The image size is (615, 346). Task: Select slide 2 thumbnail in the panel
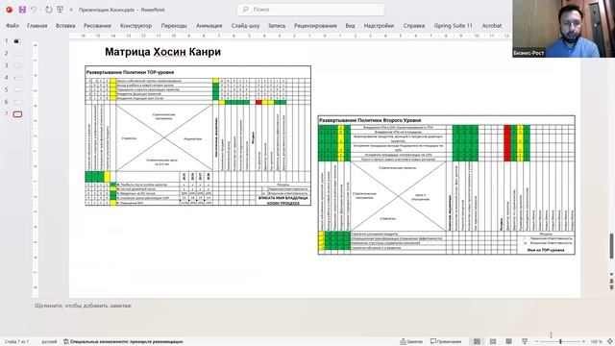click(x=17, y=53)
